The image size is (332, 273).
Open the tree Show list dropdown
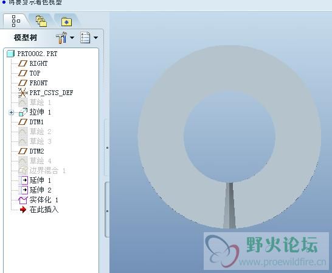click(x=89, y=38)
